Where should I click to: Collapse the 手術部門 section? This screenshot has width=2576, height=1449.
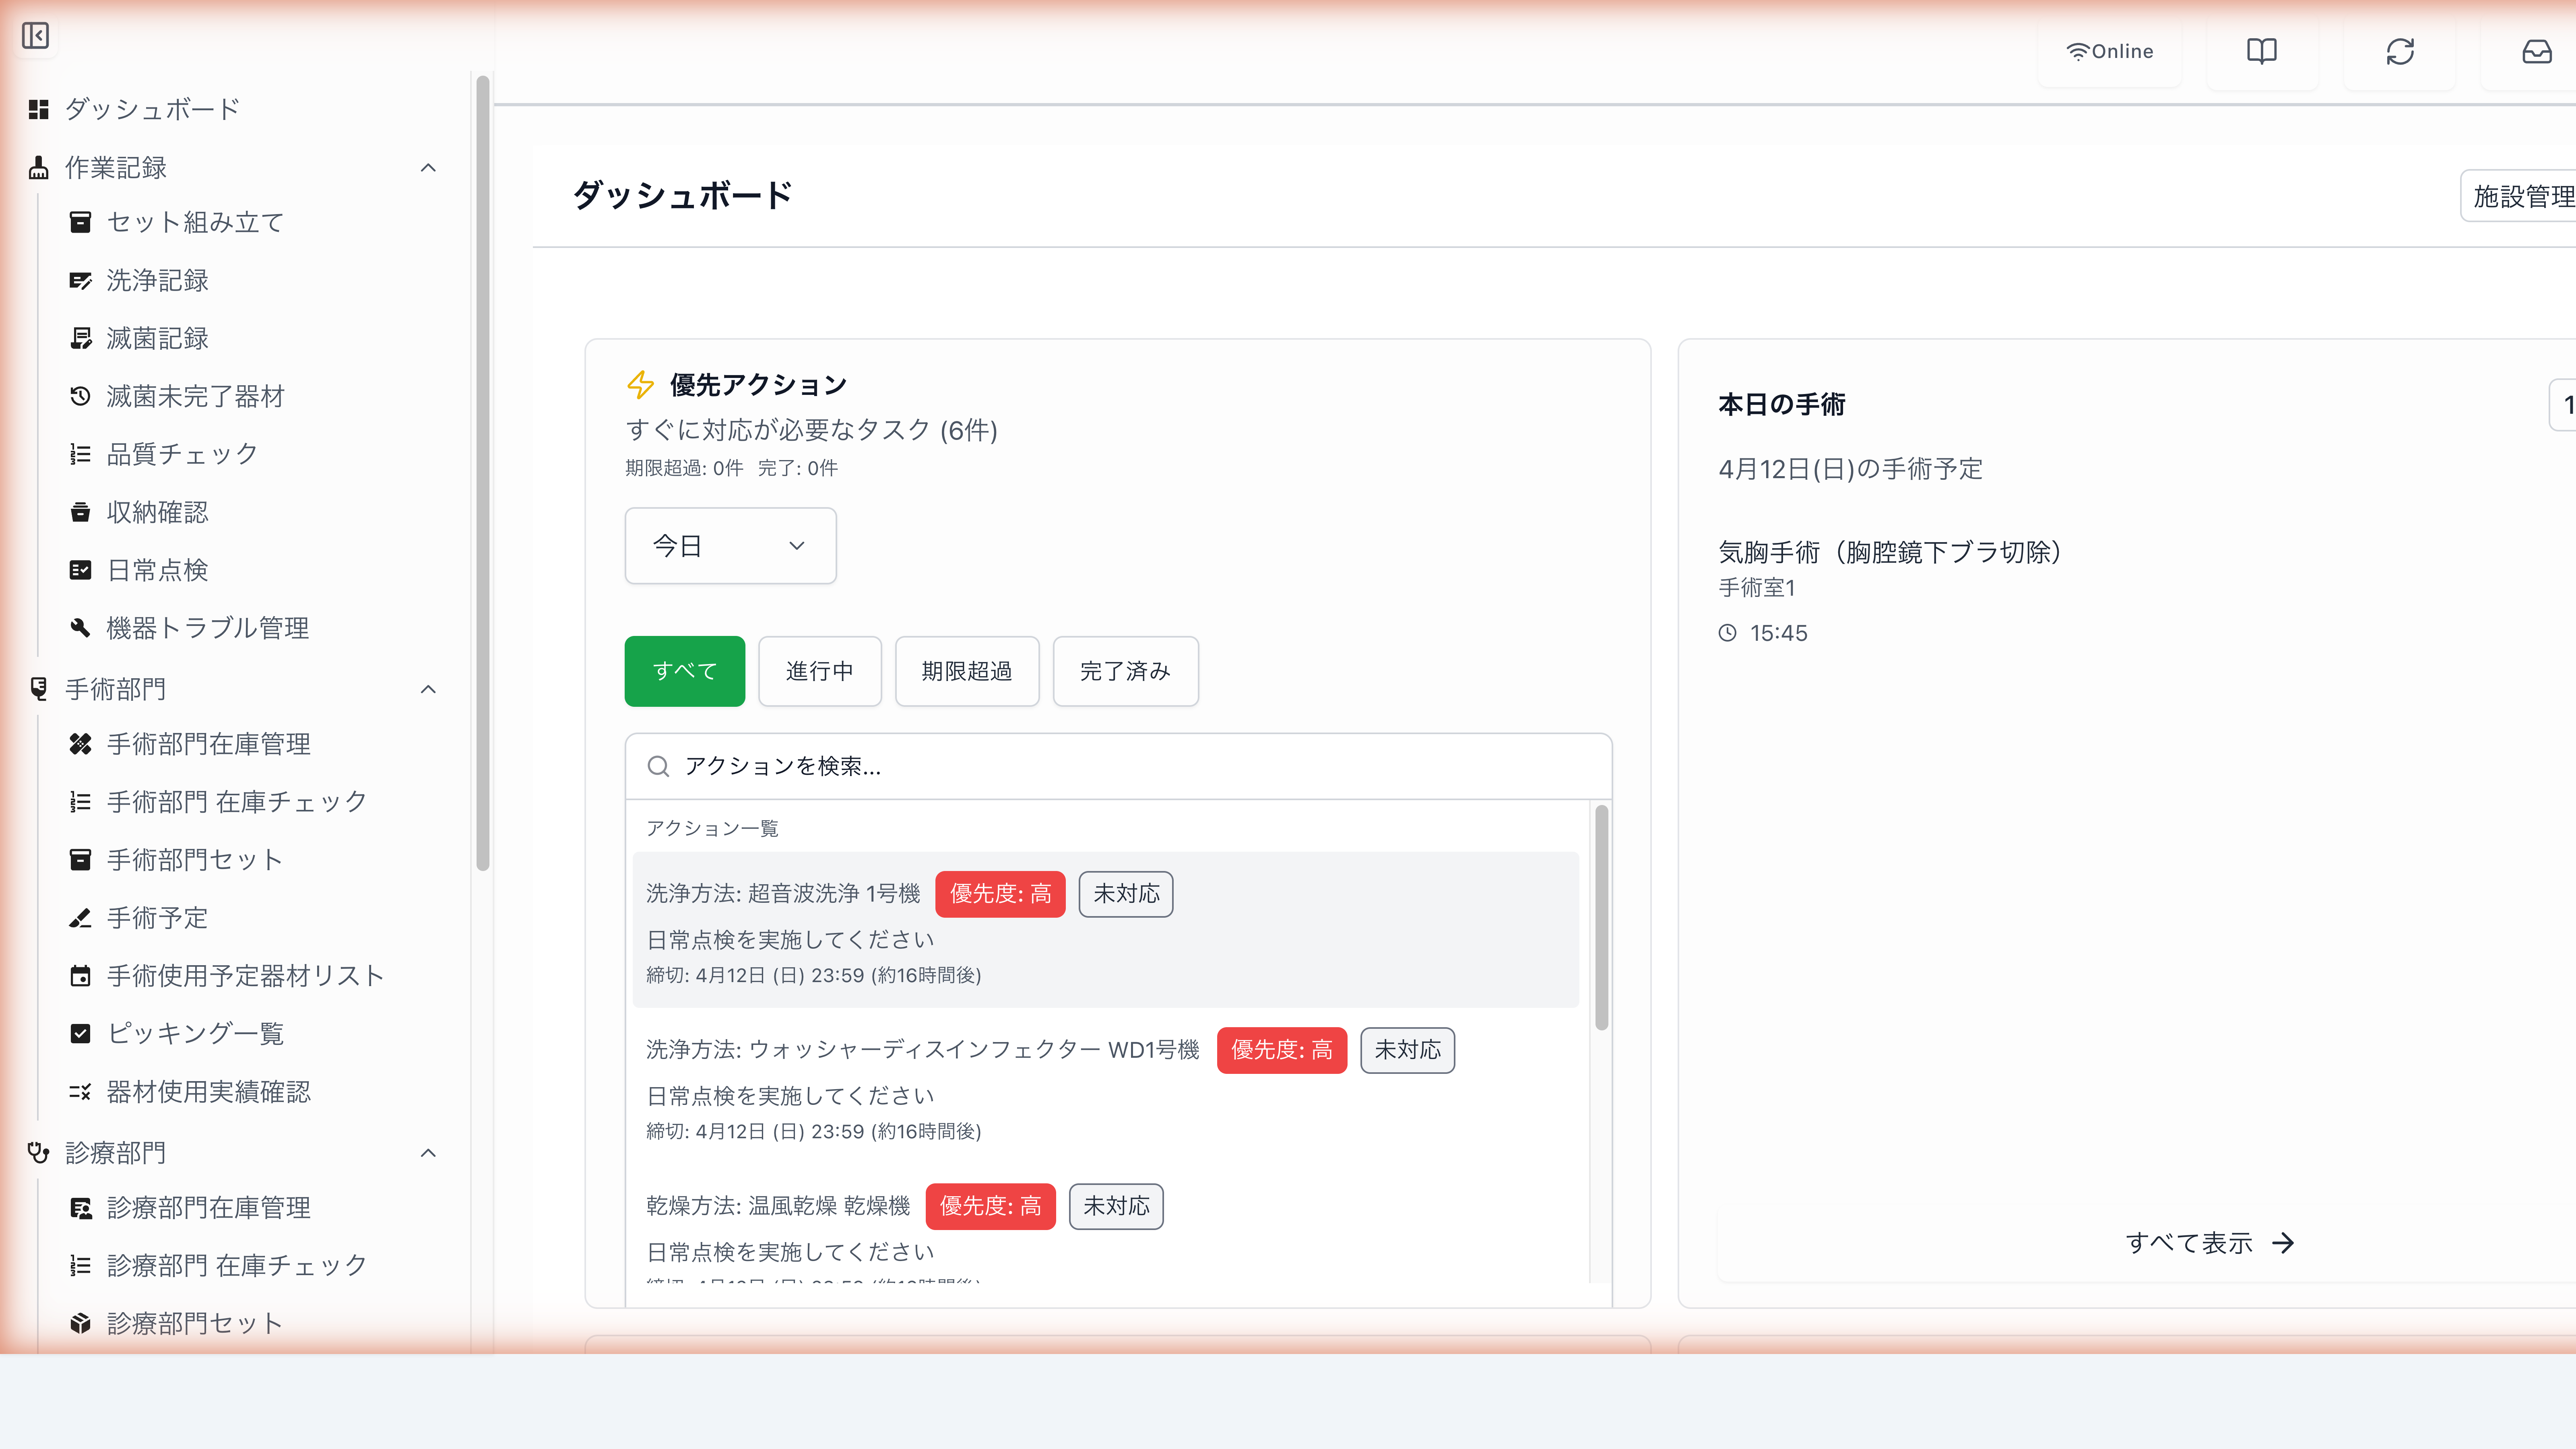(428, 689)
